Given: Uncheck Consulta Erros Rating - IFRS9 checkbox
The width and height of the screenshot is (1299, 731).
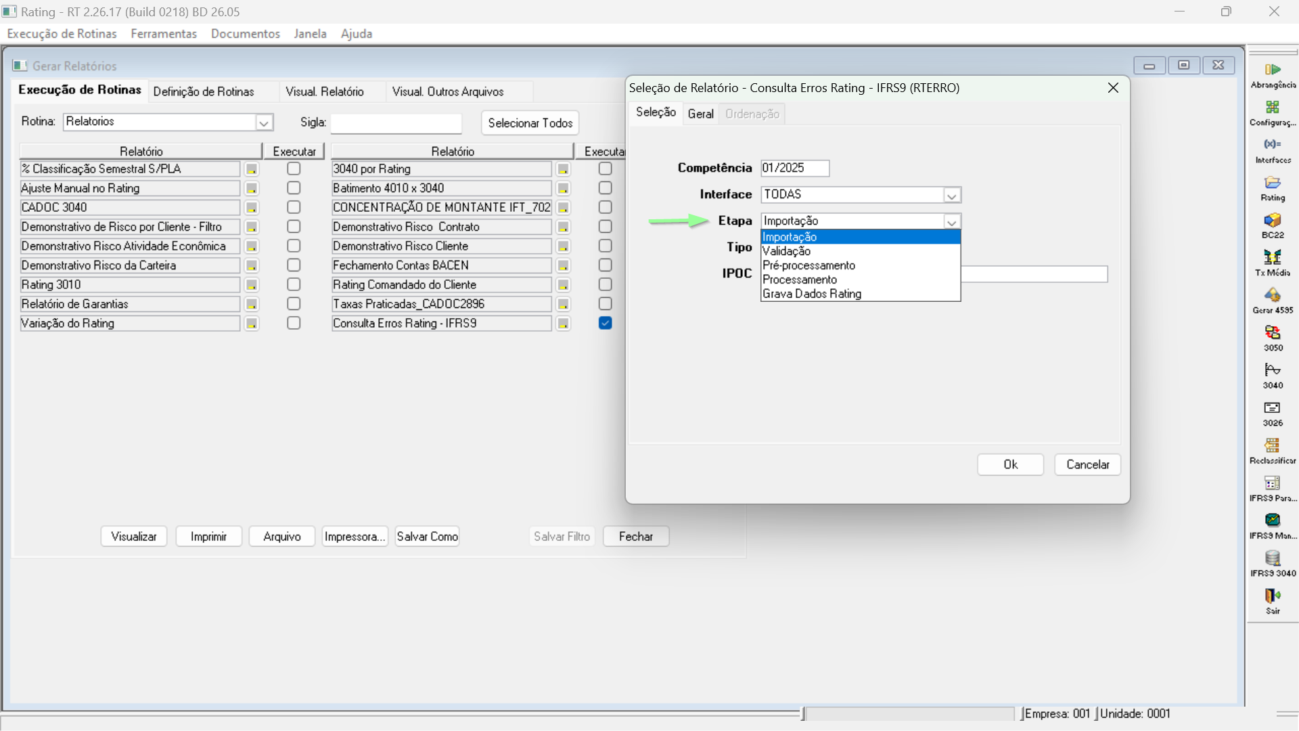Looking at the screenshot, I should click(x=605, y=324).
